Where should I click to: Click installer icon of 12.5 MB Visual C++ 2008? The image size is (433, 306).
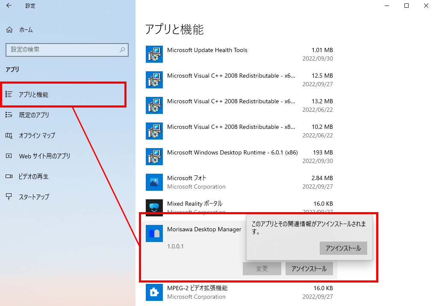(154, 80)
